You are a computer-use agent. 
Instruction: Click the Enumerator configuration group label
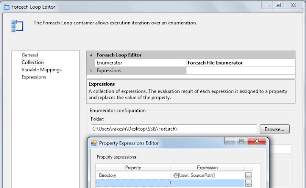click(118, 111)
